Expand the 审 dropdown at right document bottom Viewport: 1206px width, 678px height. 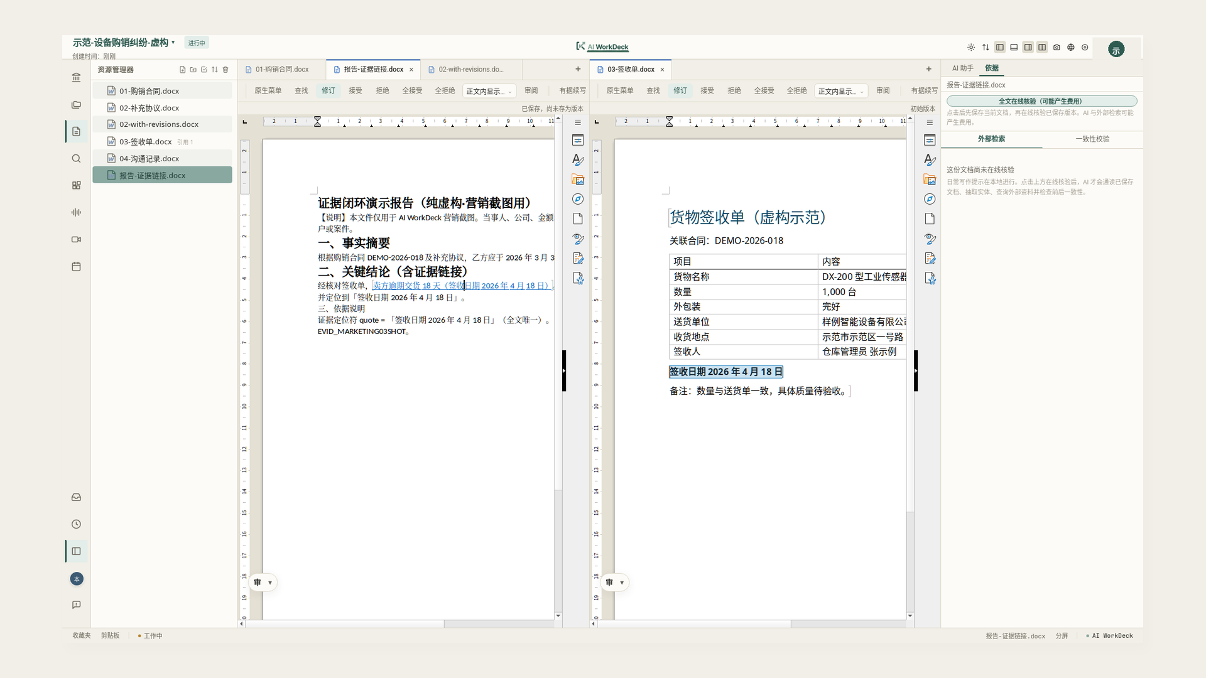coord(615,583)
